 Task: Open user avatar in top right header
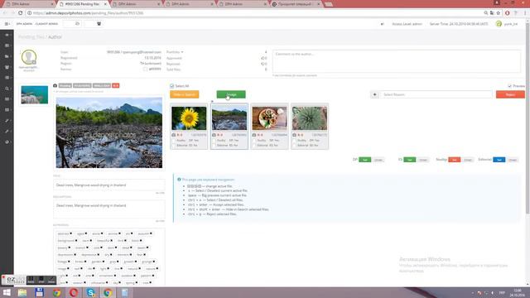coord(499,24)
